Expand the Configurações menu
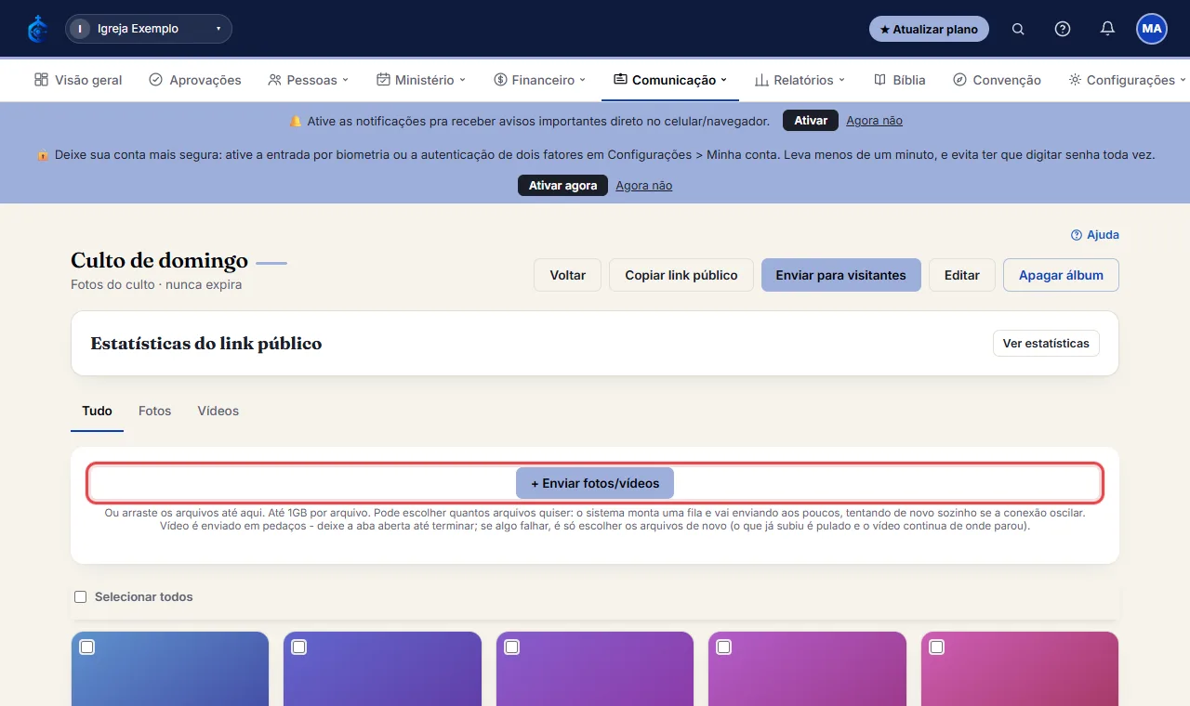1190x706 pixels. [1128, 80]
